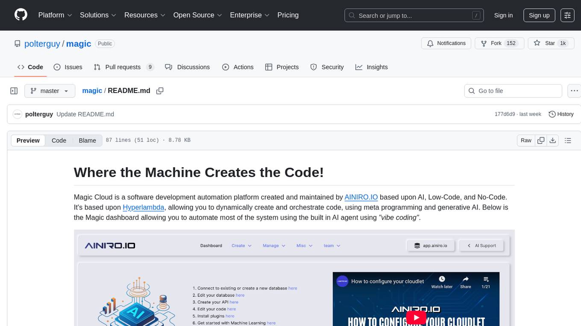Switch file view to Blame
Image resolution: width=581 pixels, height=326 pixels.
(88, 140)
